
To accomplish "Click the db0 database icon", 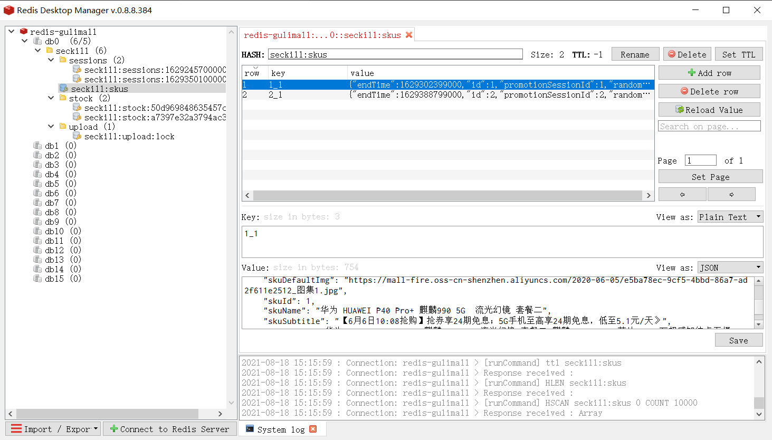I will [x=37, y=41].
